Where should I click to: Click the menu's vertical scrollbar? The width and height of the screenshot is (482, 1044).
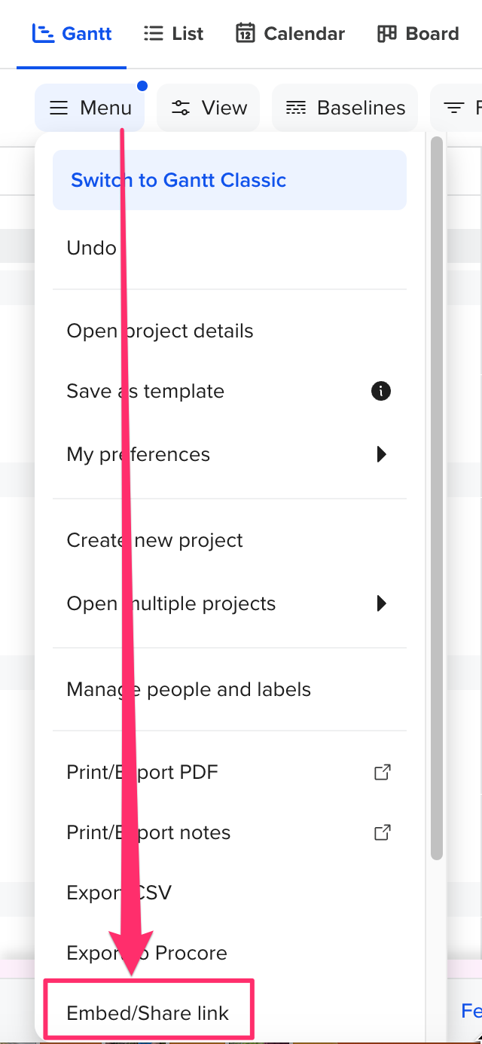click(437, 497)
